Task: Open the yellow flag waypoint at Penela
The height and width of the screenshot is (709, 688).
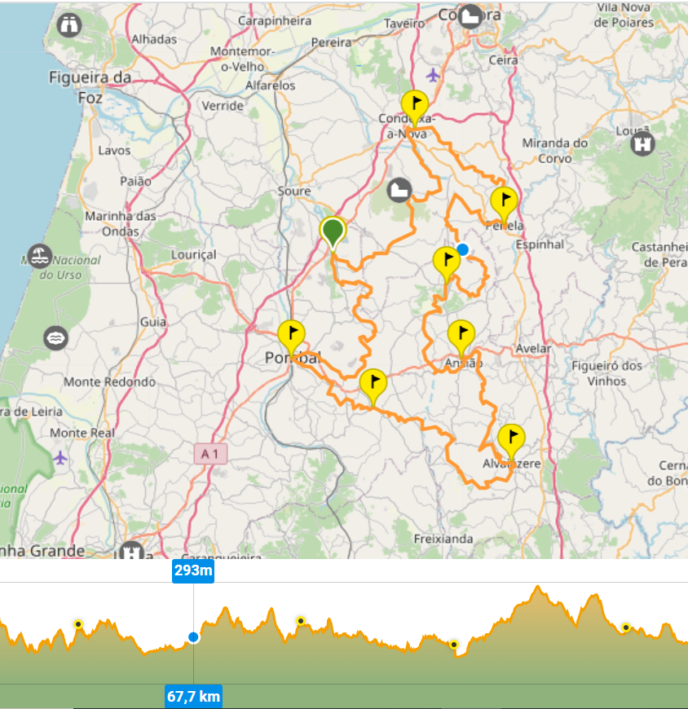Action: coord(504,201)
